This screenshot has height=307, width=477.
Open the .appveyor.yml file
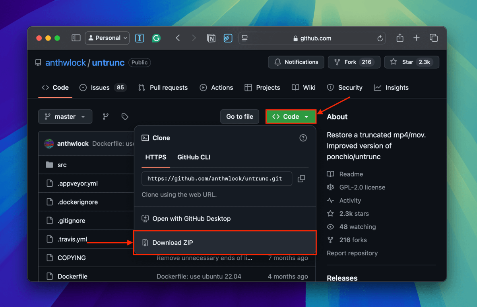click(78, 183)
